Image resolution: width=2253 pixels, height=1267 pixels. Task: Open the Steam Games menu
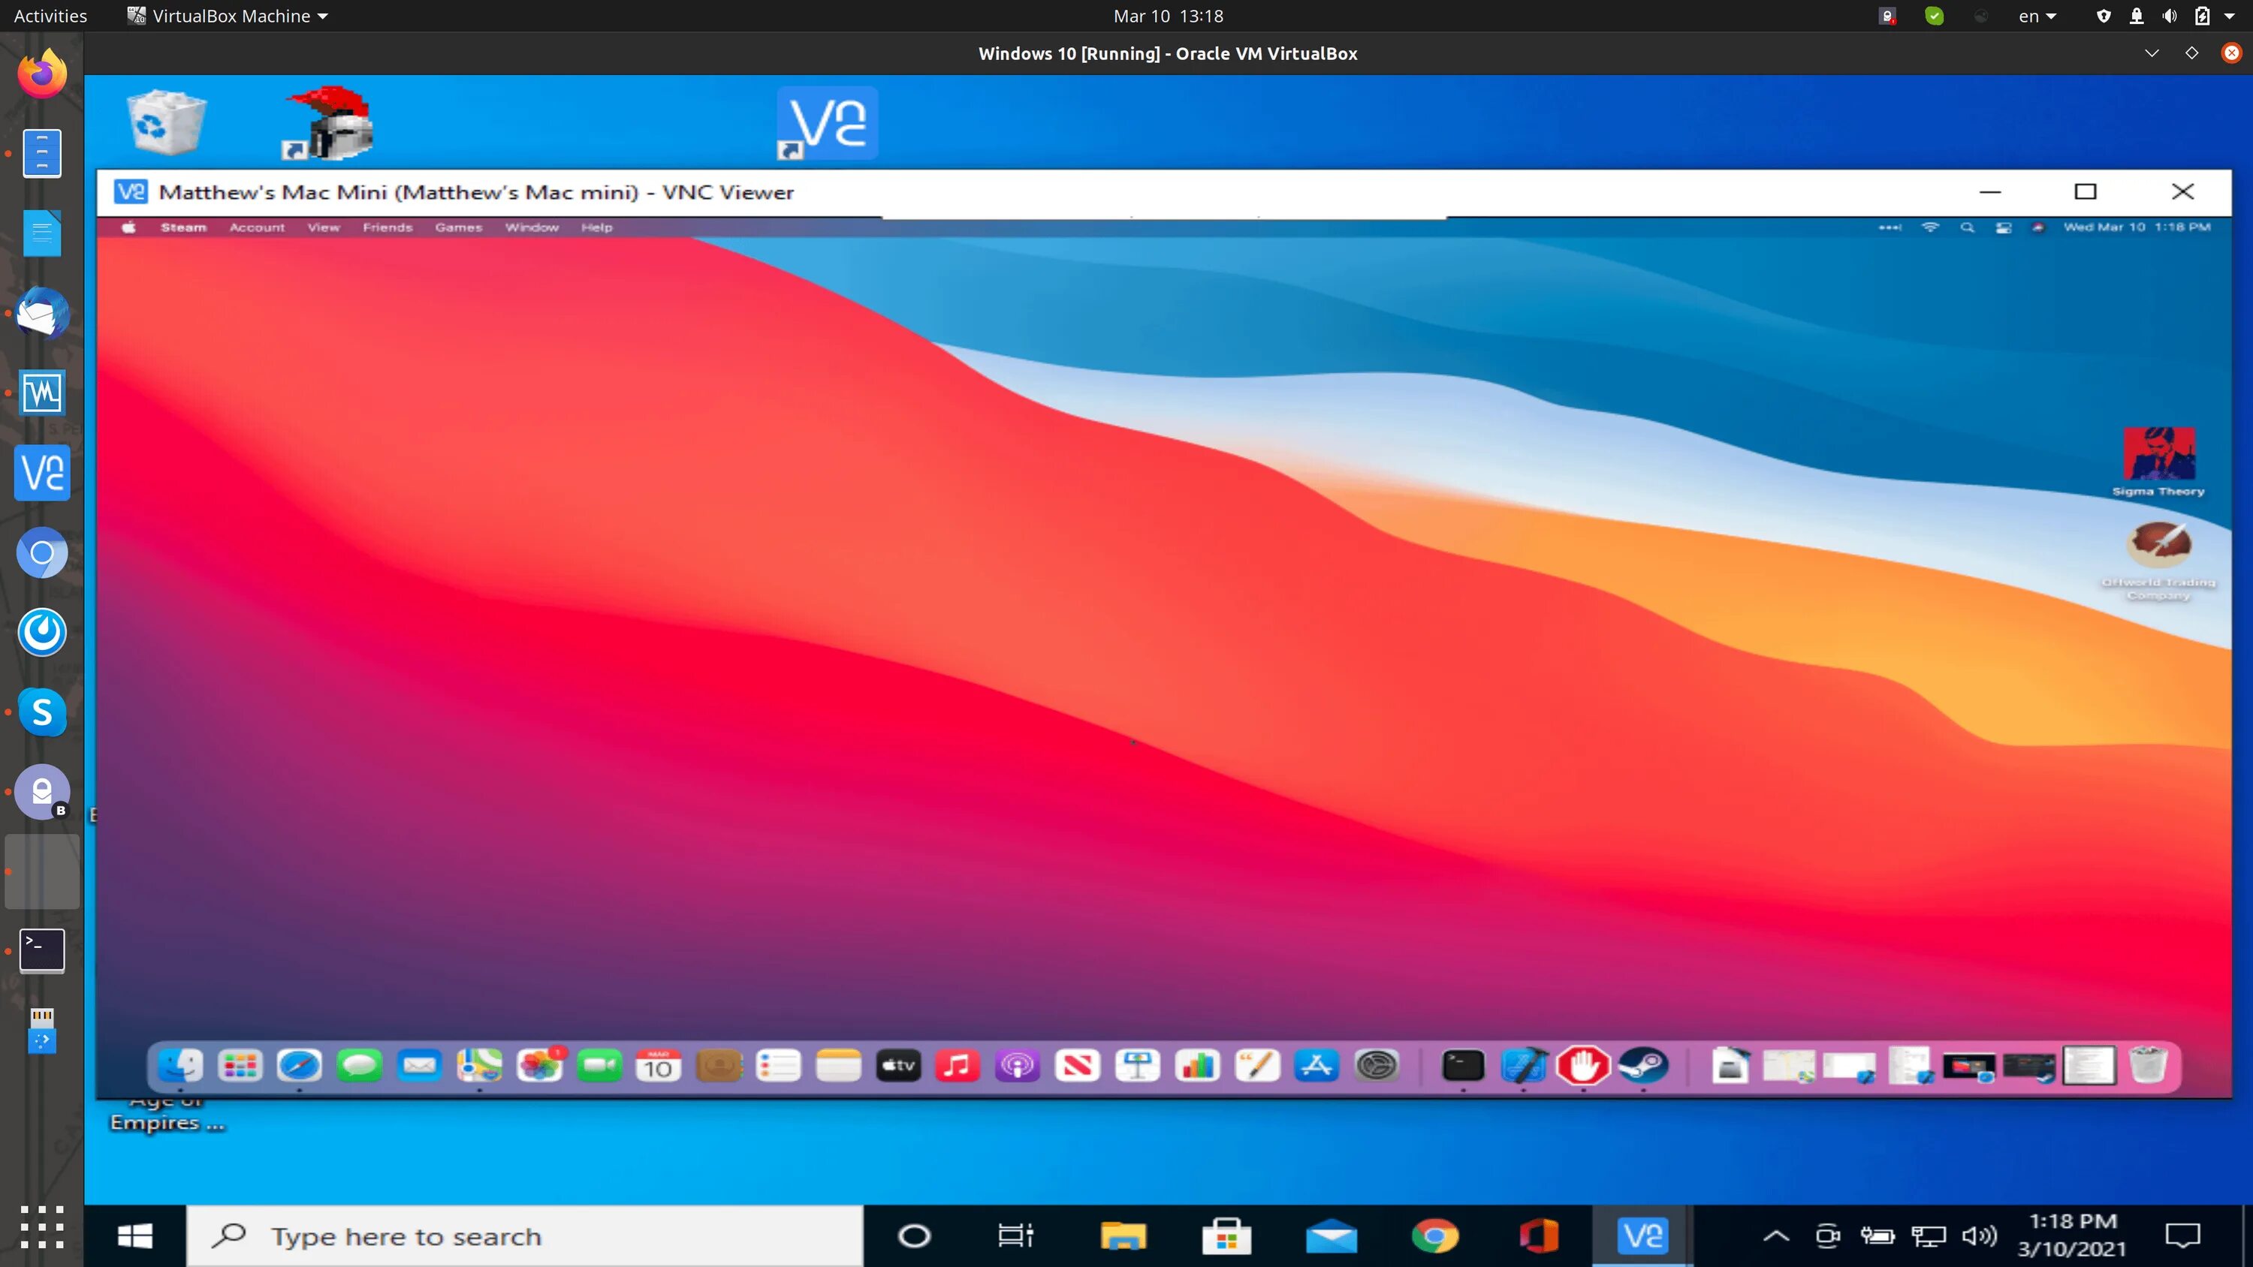tap(458, 227)
